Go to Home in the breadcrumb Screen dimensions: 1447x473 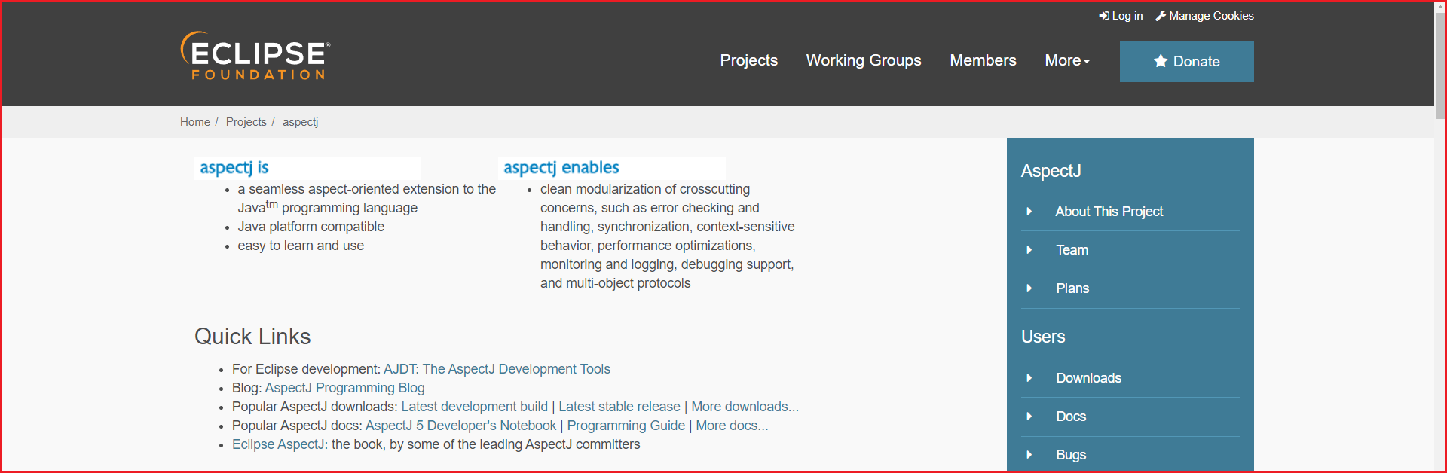click(x=195, y=122)
